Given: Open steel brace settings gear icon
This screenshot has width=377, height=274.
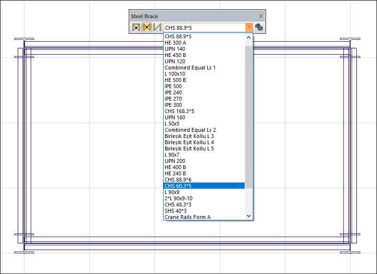Looking at the screenshot, I should tap(259, 27).
